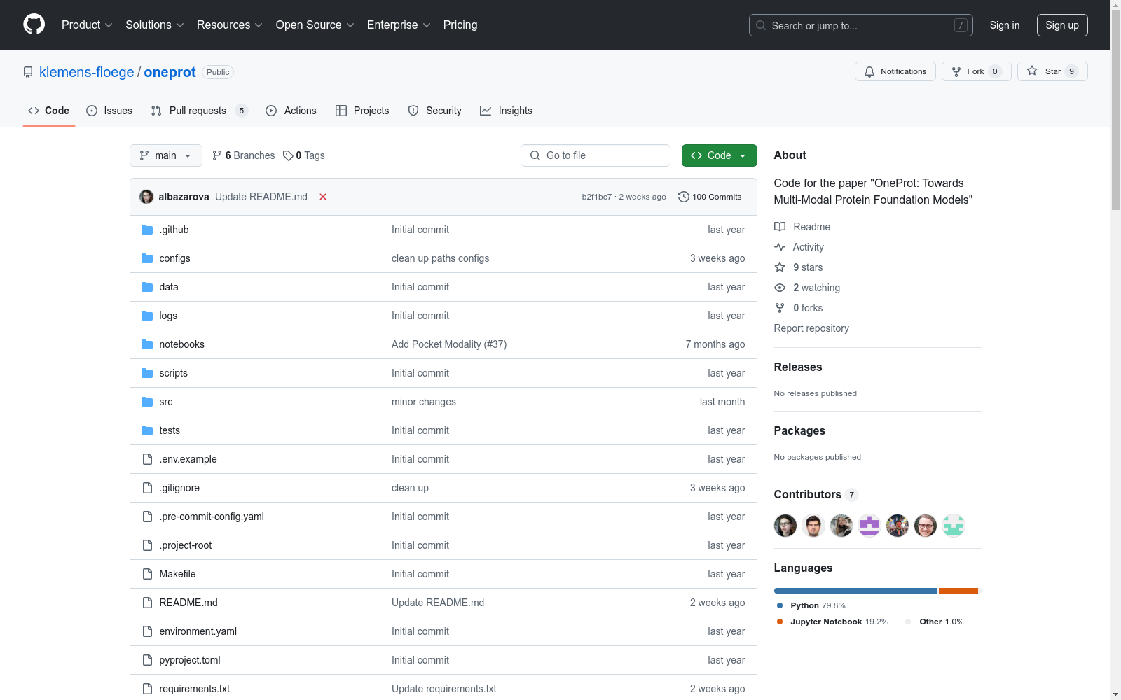
Task: Open the environment.yaml file
Action: [198, 631]
